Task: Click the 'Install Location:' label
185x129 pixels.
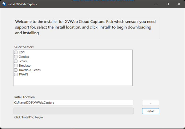Action: 25,97
